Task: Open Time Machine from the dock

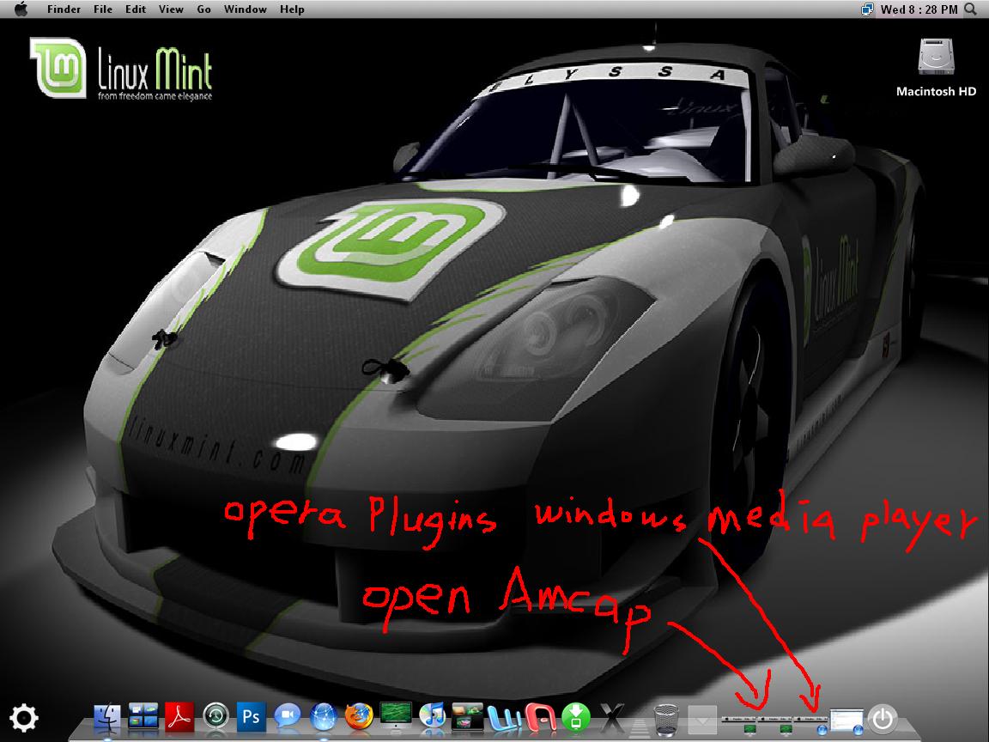Action: [x=215, y=718]
